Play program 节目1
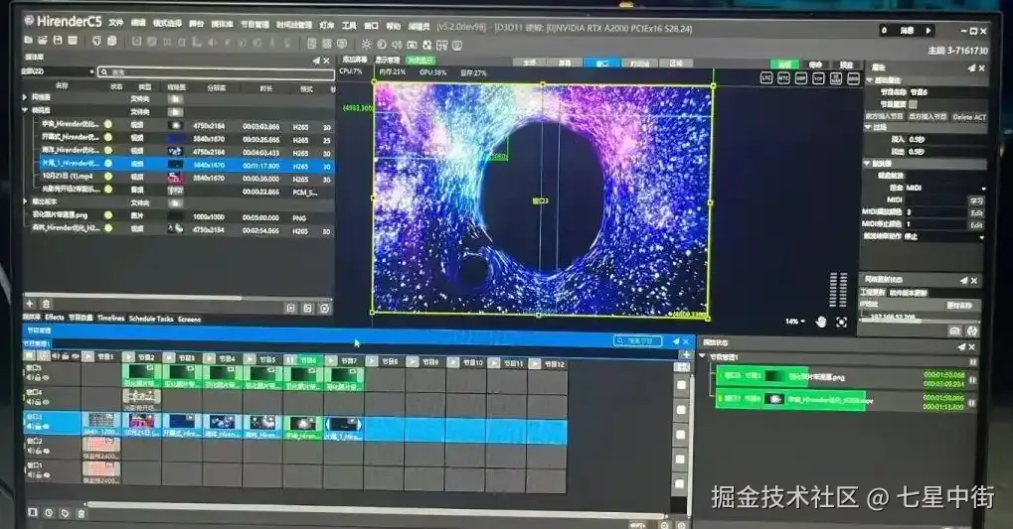Image resolution: width=1013 pixels, height=529 pixels. [87, 356]
